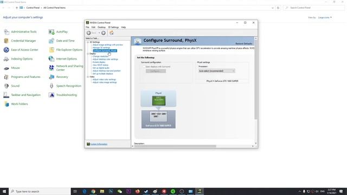Click the NVIDIA panel horizontal scrollbar
The width and height of the screenshot is (347, 195).
click(x=175, y=146)
